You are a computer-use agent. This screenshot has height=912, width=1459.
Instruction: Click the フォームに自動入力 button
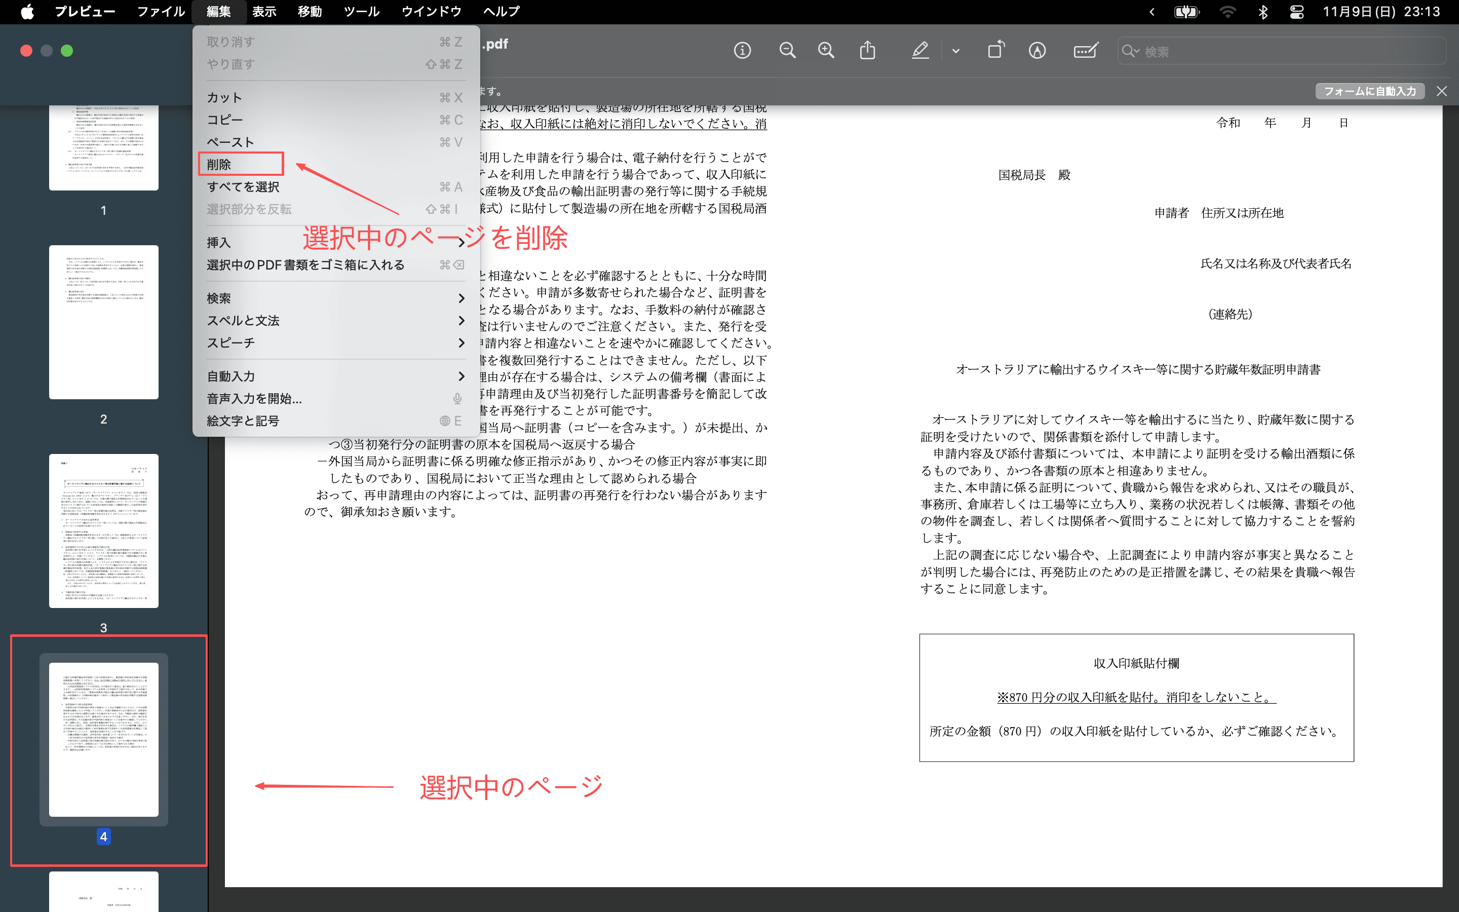point(1369,91)
